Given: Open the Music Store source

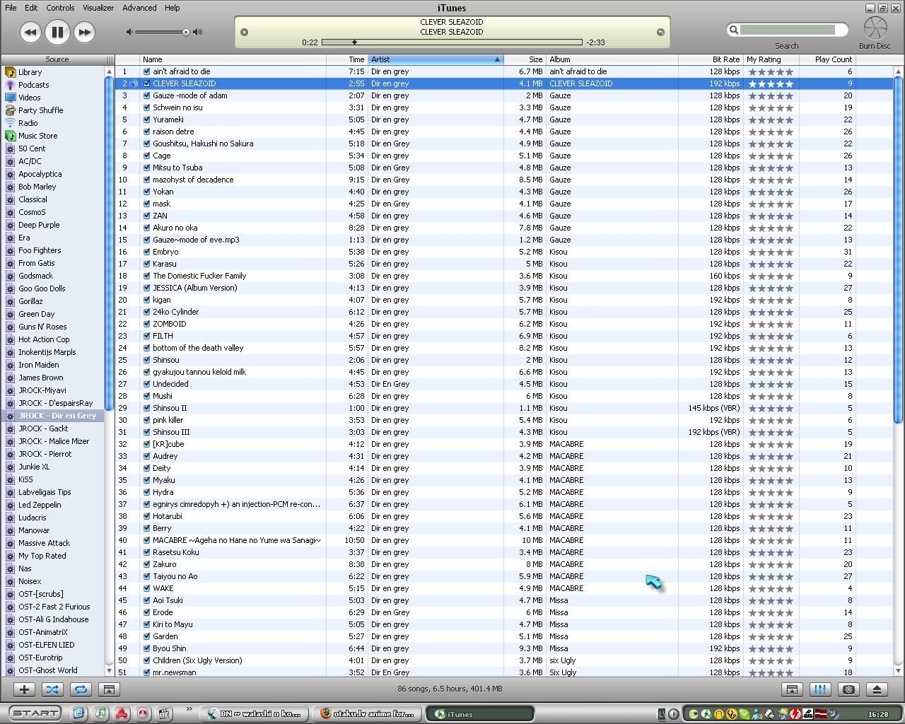Looking at the screenshot, I should tap(37, 136).
